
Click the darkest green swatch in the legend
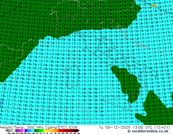[35, 130]
